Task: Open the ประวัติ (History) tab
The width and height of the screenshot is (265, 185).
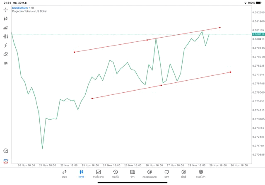Action: tap(115, 174)
